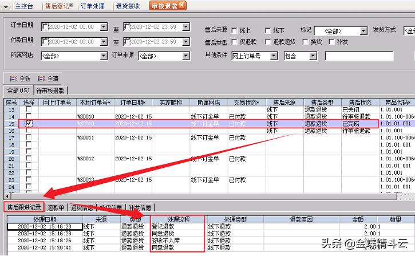This screenshot has height=256, width=415.
Task: Toggle the 换货 checkbox
Action: pyautogui.click(x=305, y=42)
